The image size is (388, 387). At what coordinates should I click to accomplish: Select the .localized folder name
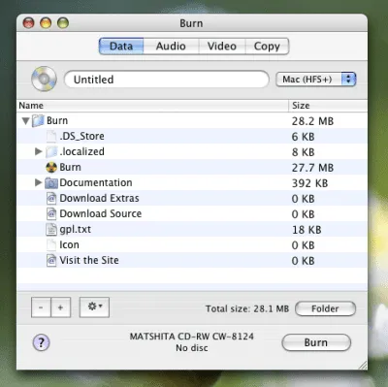tap(81, 151)
